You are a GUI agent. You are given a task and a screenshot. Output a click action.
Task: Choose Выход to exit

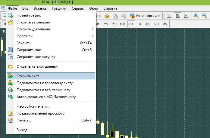click(51, 130)
